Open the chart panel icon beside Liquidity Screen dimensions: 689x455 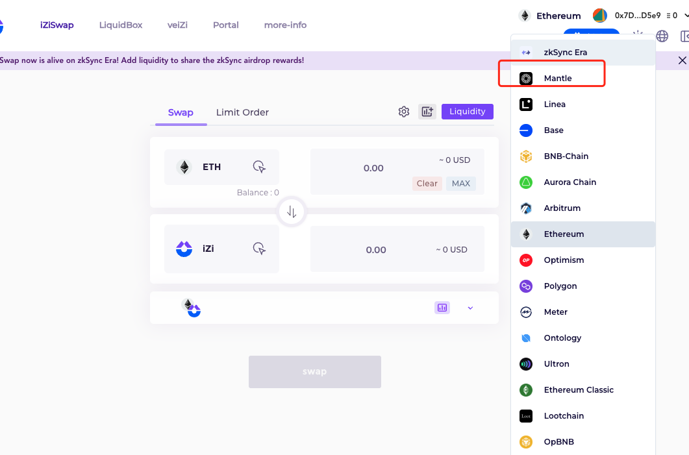(x=427, y=112)
